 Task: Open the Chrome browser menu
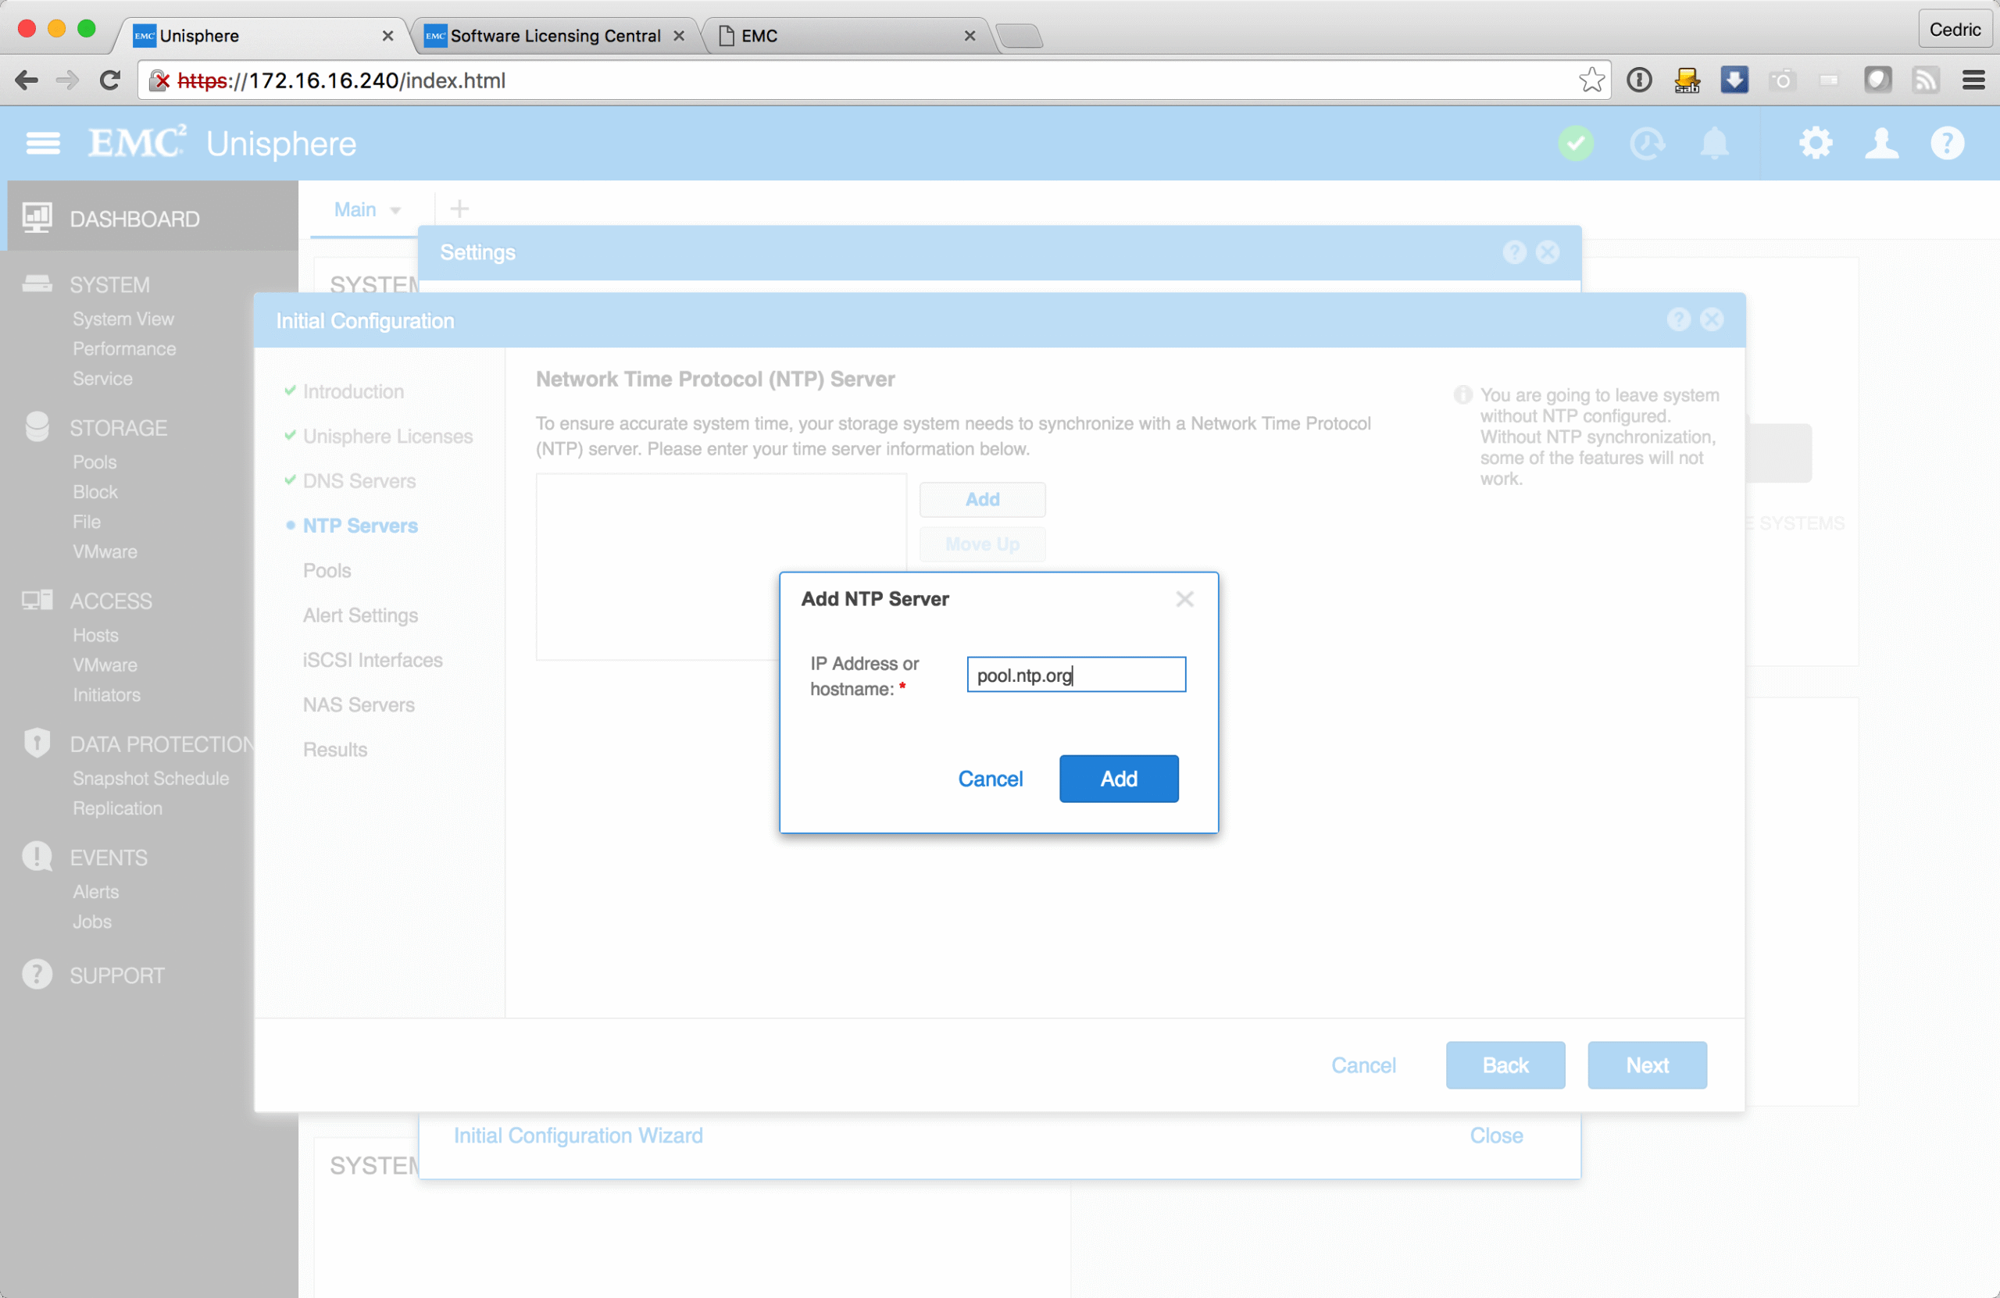(1973, 80)
